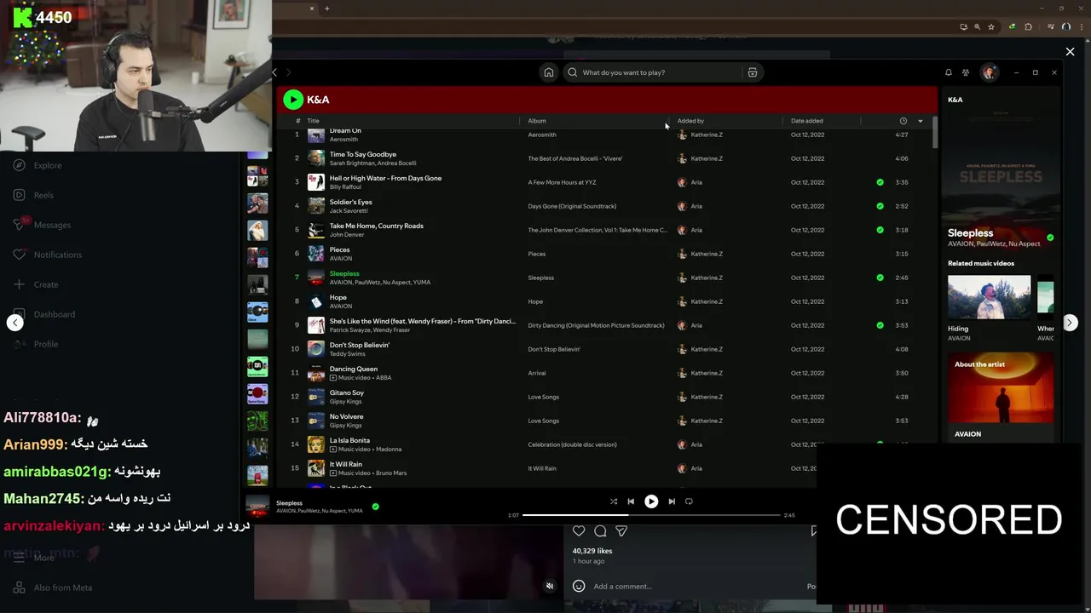Skip to the previous track

click(x=631, y=501)
